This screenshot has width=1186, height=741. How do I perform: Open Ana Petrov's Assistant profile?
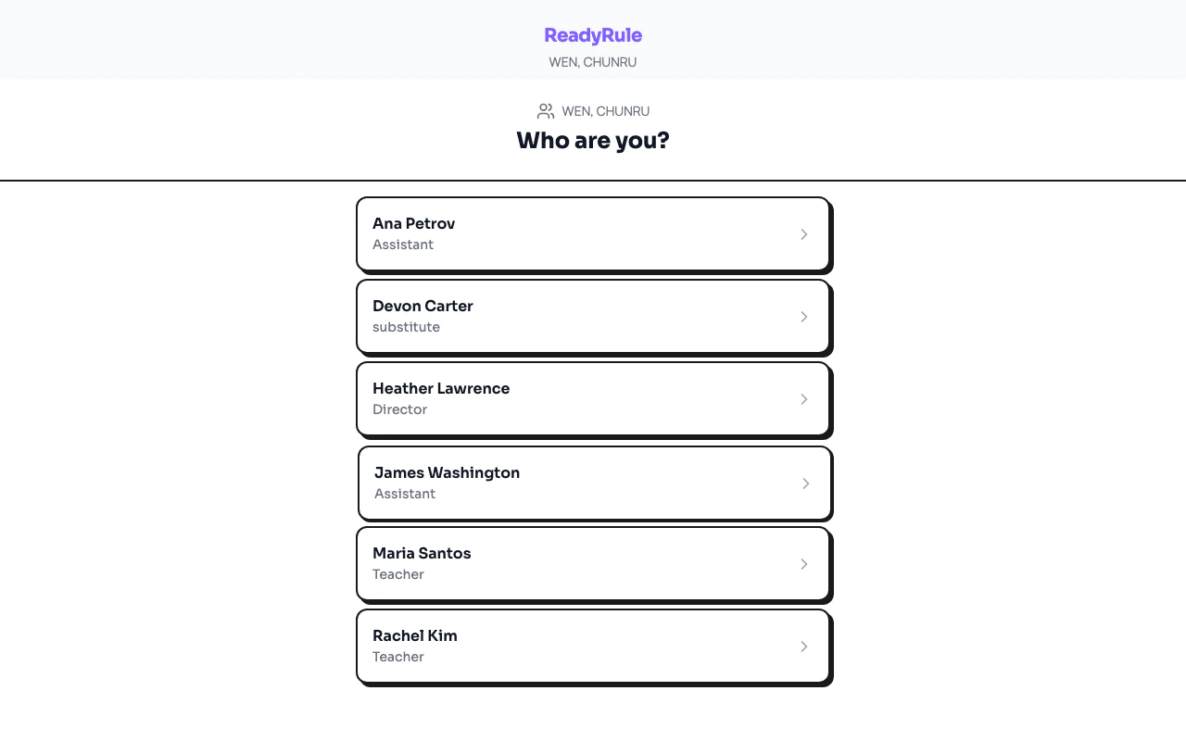[x=593, y=233]
